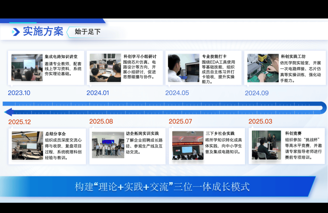Click the 2023.10 timeline date
The image size is (328, 213).
click(x=19, y=93)
